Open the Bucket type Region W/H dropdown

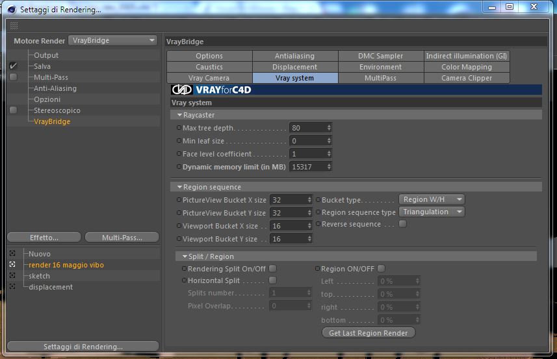point(432,199)
